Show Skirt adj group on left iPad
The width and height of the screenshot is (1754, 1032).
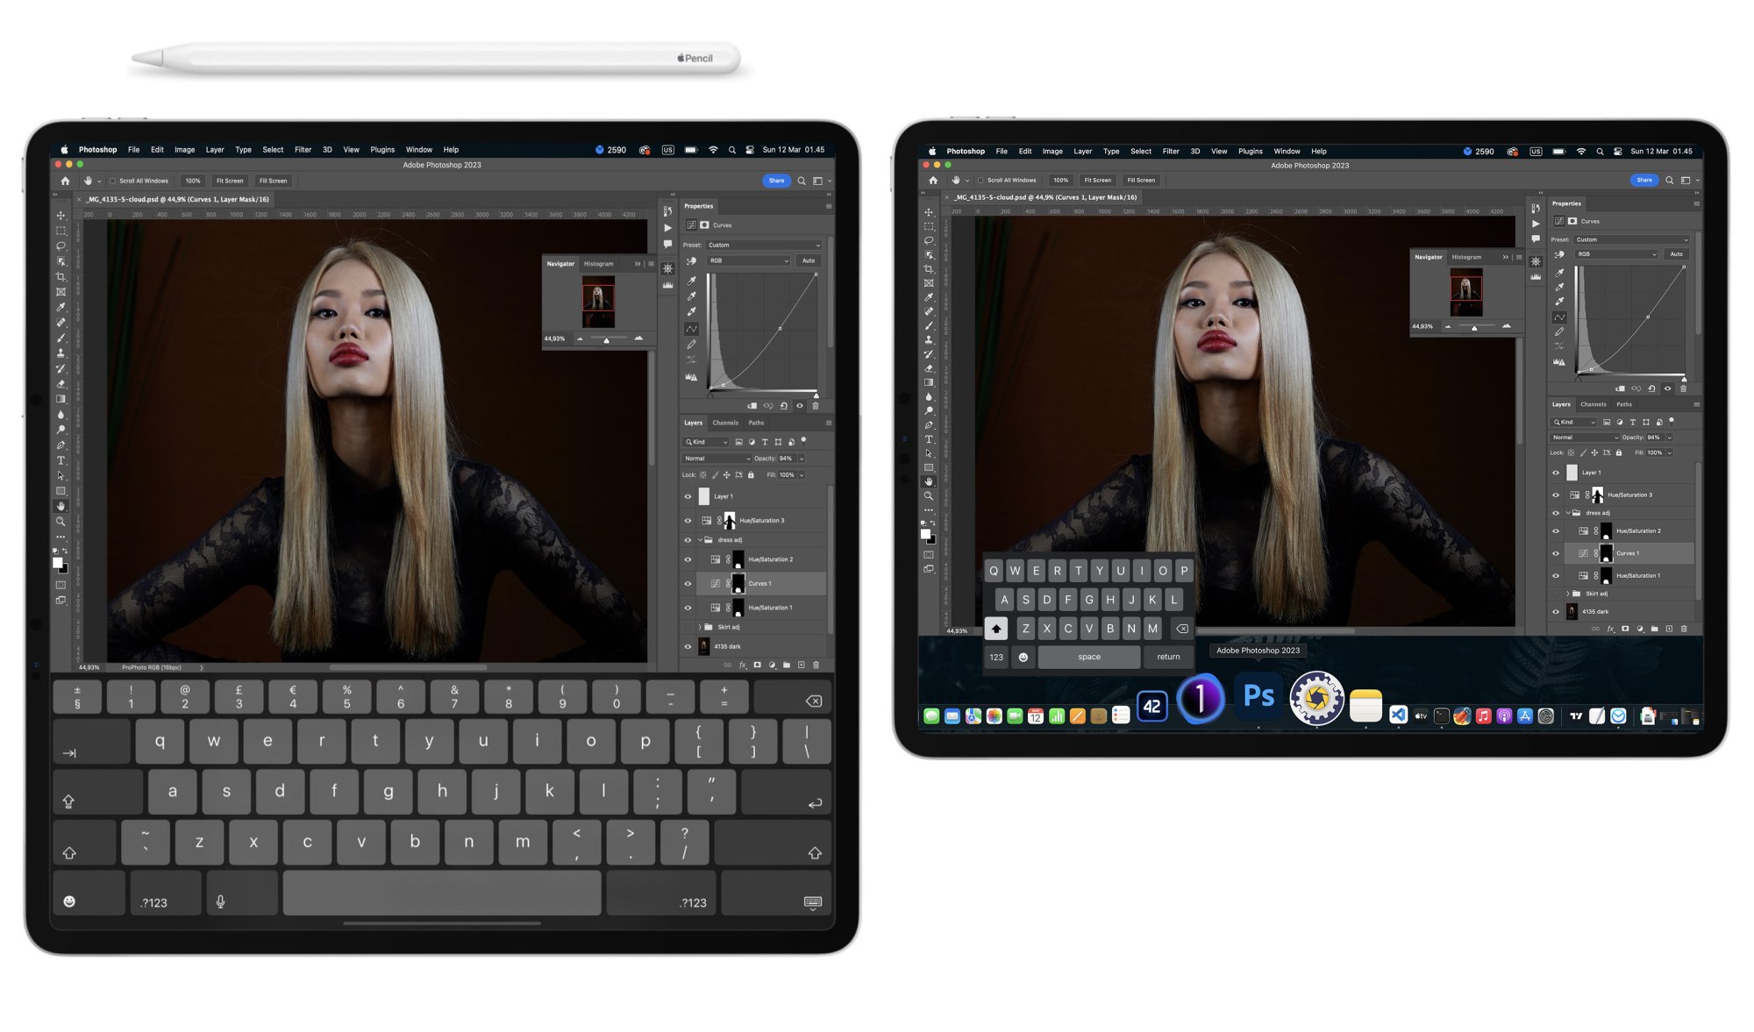[688, 627]
